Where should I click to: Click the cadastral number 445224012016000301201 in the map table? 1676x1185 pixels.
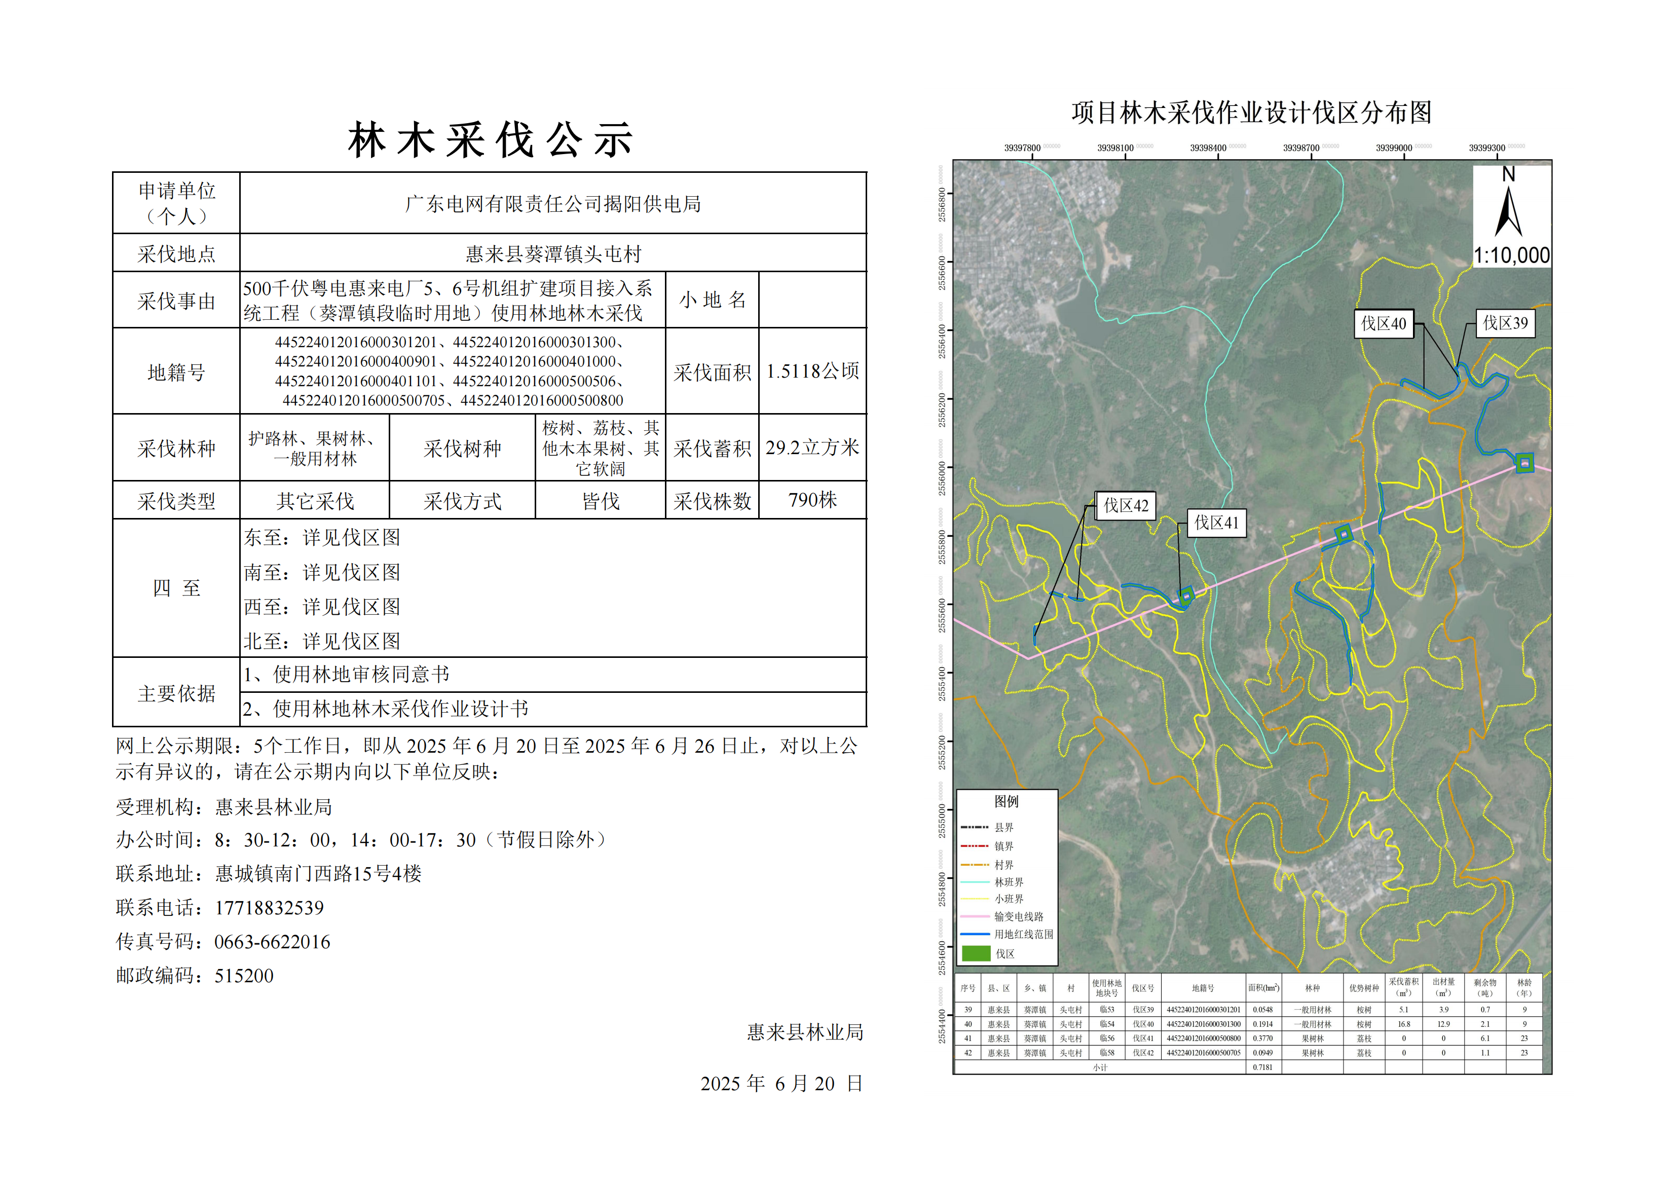pos(1203,1010)
